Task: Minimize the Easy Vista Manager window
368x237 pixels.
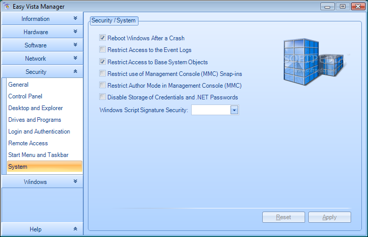Action: click(328, 6)
